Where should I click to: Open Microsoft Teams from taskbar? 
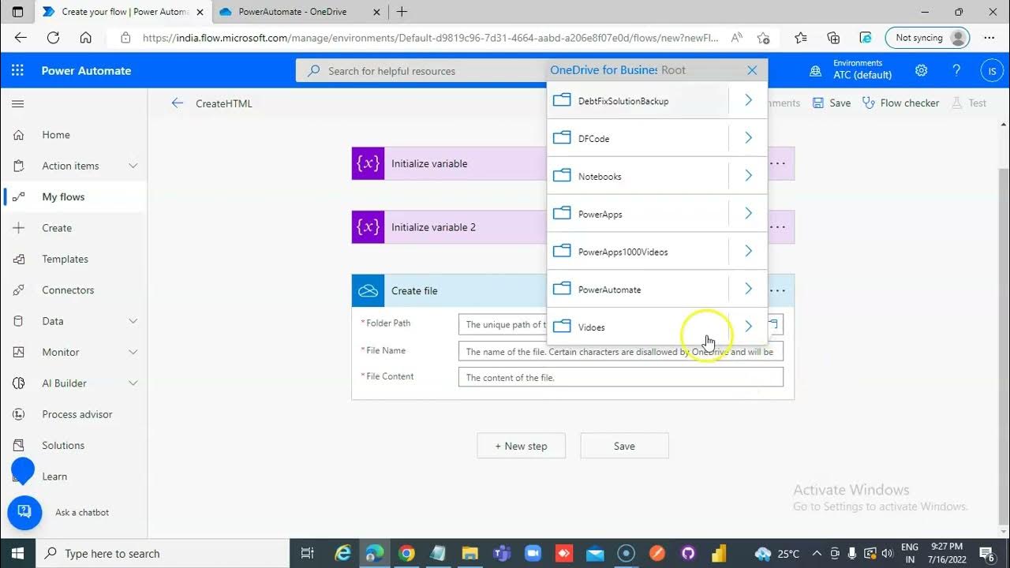pyautogui.click(x=501, y=553)
